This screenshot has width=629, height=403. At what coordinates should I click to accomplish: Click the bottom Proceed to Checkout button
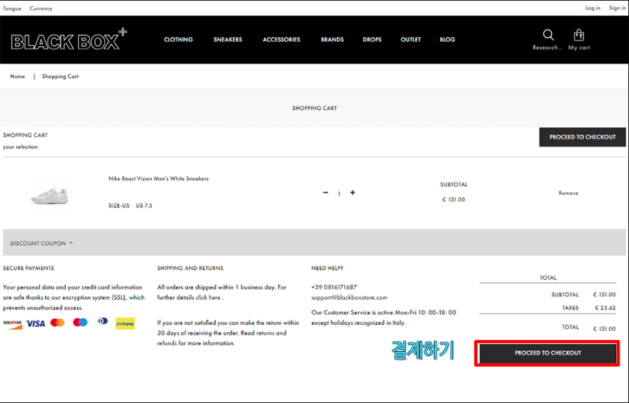[x=548, y=353]
